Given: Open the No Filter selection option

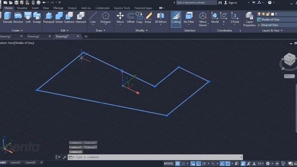Looking at the screenshot, I should [x=189, y=18].
